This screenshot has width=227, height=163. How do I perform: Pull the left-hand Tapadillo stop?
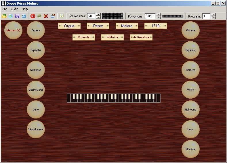[x=36, y=50]
